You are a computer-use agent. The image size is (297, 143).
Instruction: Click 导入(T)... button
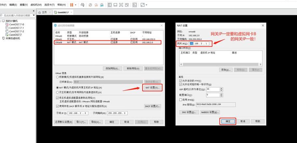pyautogui.click(x=81, y=122)
